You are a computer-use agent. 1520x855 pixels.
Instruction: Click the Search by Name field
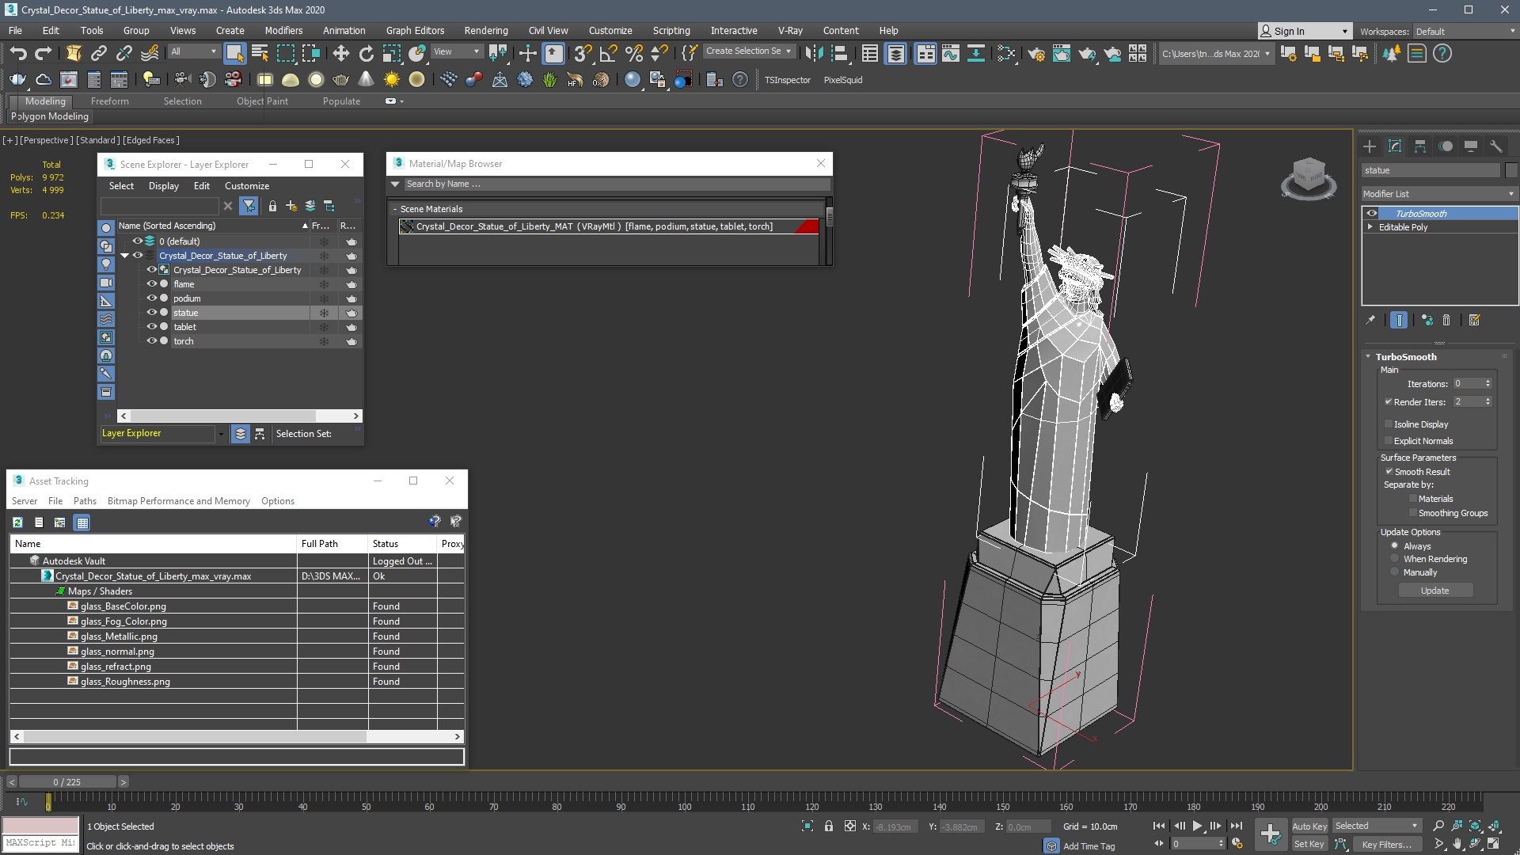617,184
